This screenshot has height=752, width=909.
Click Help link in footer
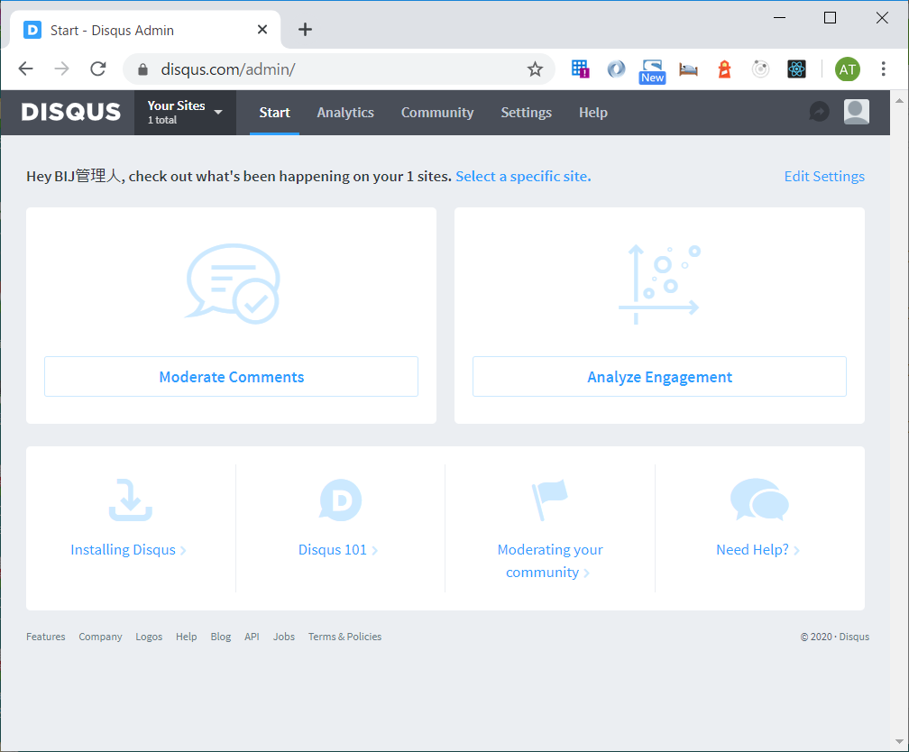[186, 637]
